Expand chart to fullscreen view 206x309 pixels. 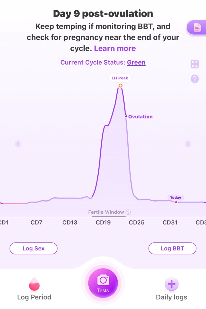pos(195,64)
